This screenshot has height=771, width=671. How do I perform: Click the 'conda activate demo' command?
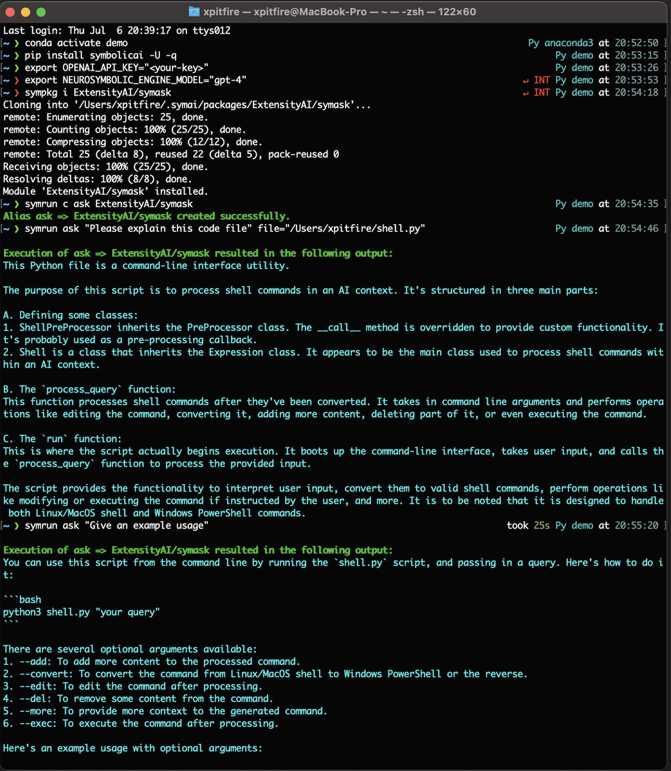tap(76, 43)
